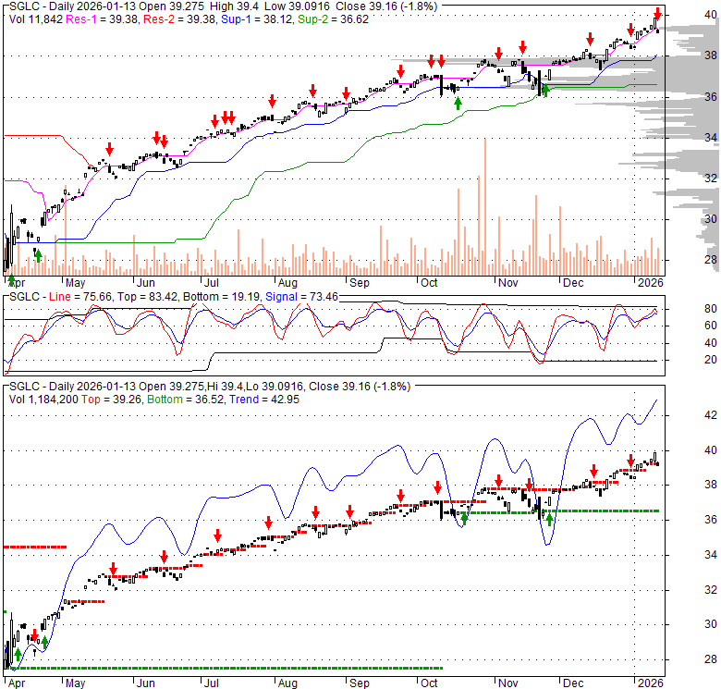Click the green up arrow in late November bottom chart
Viewport: 721px width, 689px height.
[x=549, y=520]
